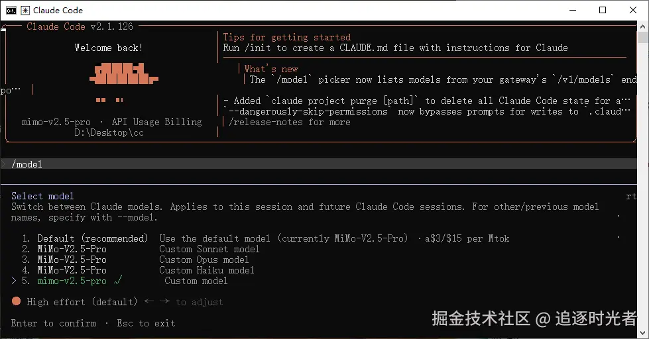Maximize the Claude Code window
The height and width of the screenshot is (339, 649).
click(603, 11)
